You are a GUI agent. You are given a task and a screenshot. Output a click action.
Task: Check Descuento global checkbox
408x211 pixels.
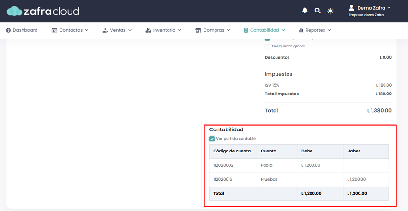[x=267, y=47]
